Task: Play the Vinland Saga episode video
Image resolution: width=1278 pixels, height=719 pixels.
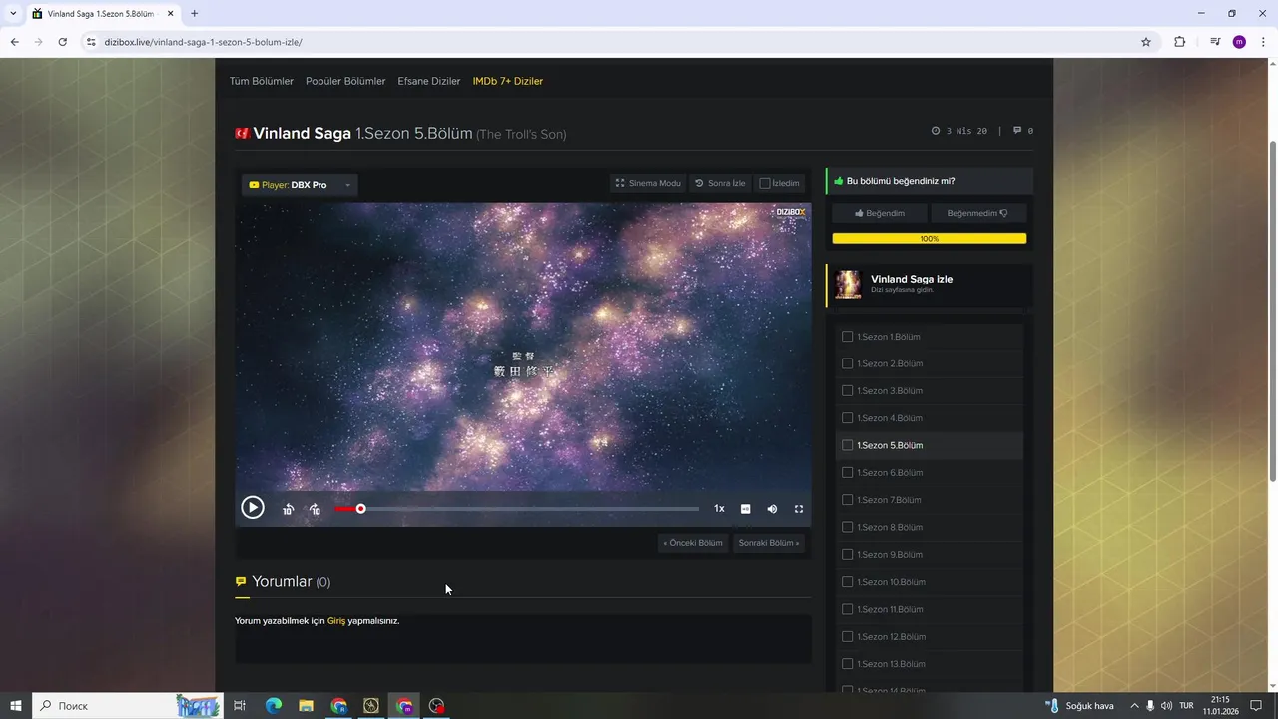Action: (x=252, y=508)
